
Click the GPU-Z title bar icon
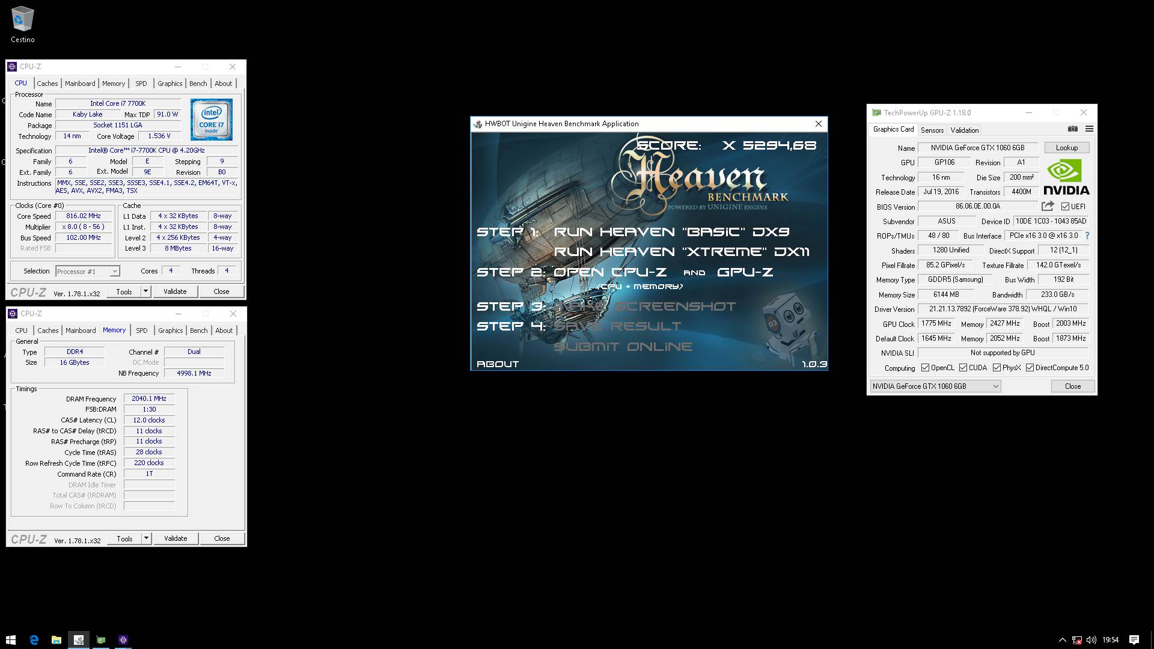pos(876,112)
